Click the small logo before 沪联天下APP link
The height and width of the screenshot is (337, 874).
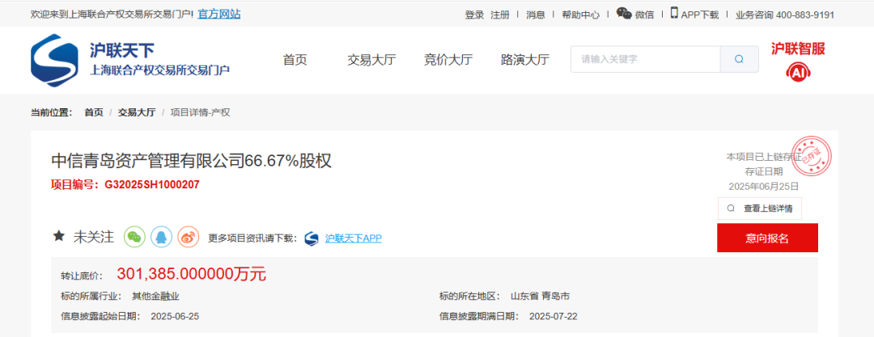[x=312, y=238]
